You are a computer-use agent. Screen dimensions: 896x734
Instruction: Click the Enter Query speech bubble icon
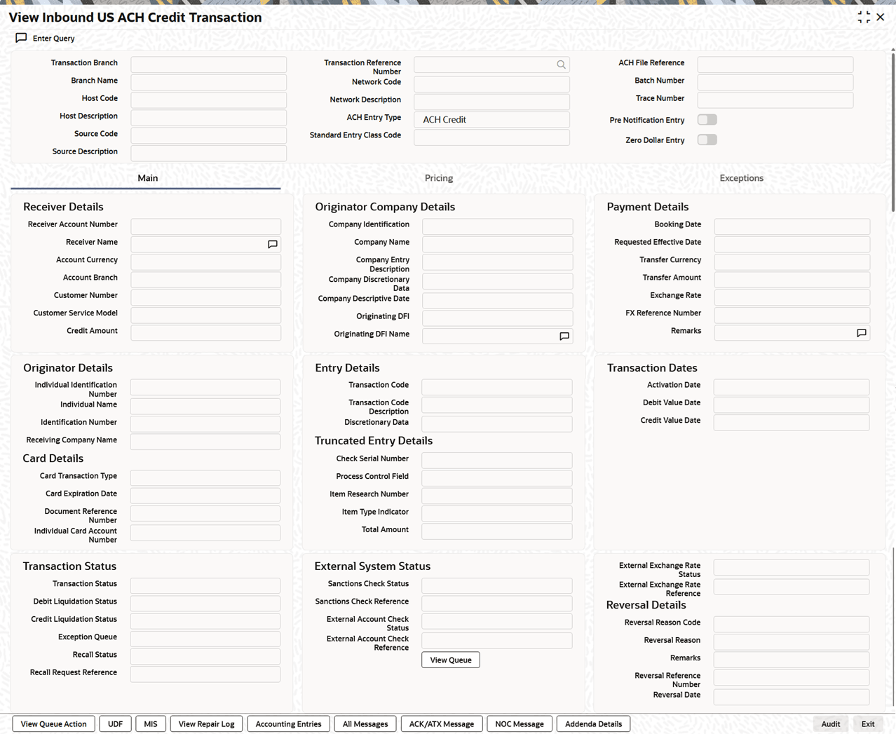21,38
